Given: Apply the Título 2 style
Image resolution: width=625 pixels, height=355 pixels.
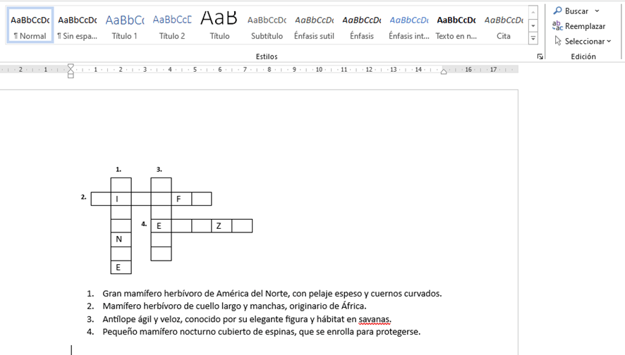Looking at the screenshot, I should tap(172, 25).
